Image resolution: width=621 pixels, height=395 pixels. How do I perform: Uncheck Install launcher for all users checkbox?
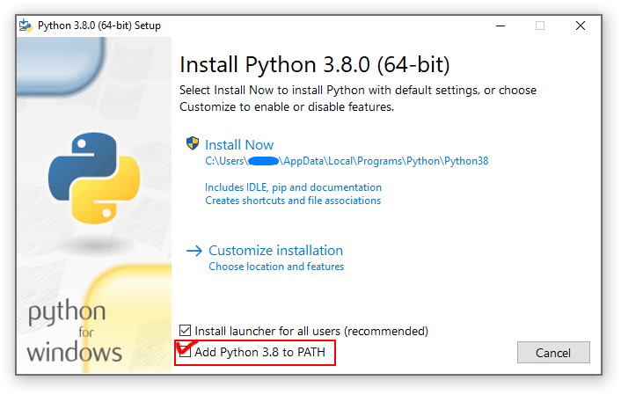click(185, 331)
